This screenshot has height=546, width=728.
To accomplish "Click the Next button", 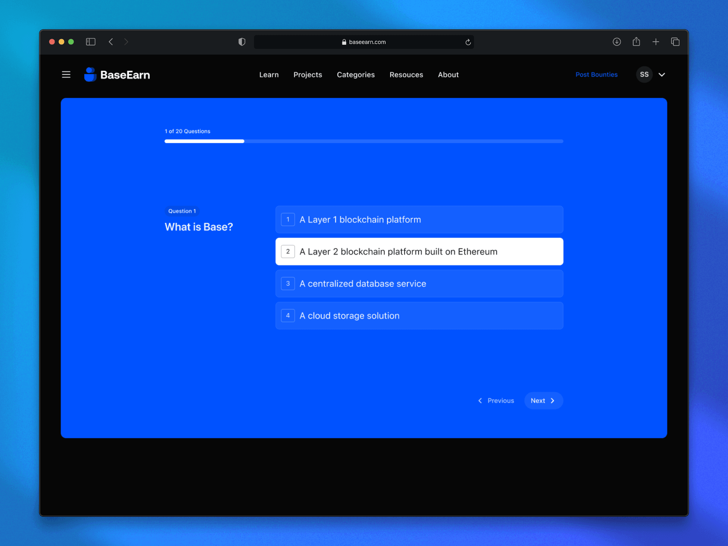I will click(543, 400).
